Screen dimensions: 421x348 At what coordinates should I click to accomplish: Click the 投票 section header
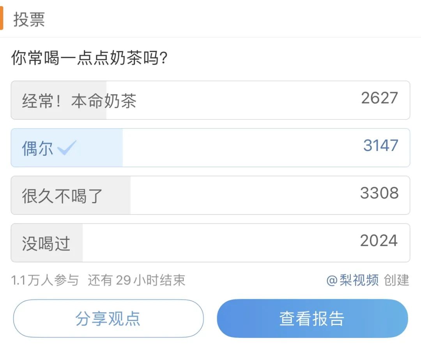click(x=29, y=20)
